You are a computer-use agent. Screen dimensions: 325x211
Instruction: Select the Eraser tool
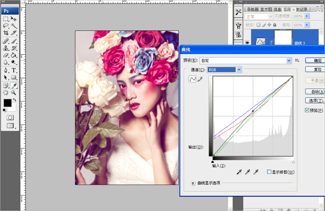coord(6,55)
